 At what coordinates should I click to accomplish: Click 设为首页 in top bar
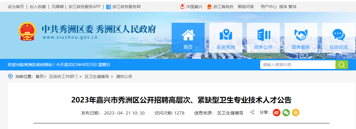tap(16, 7)
